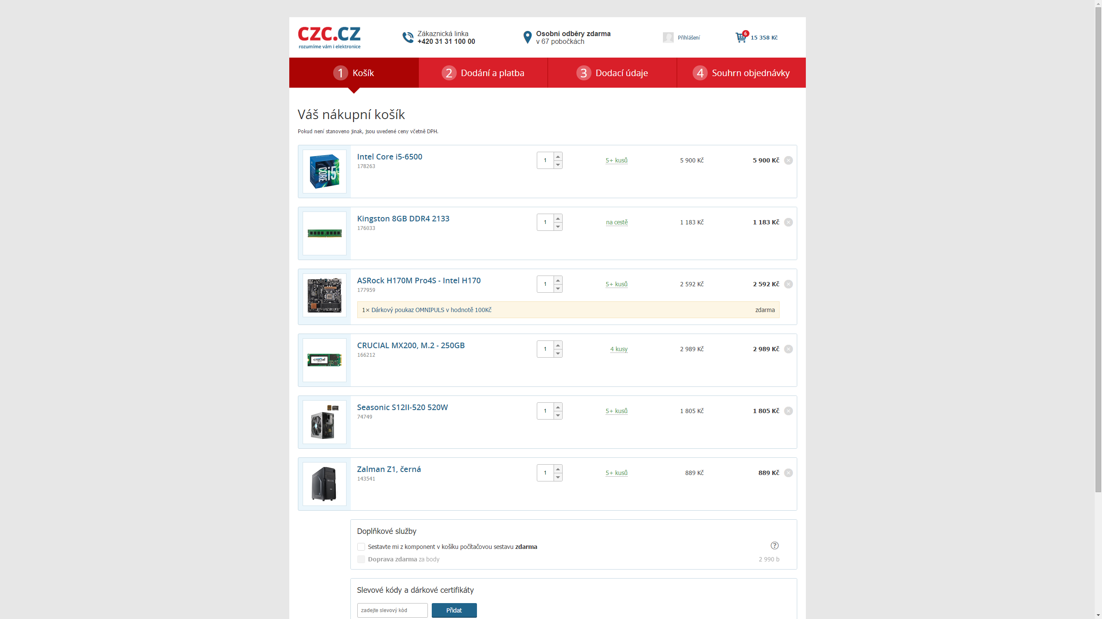This screenshot has height=619, width=1102.
Task: Open Crucial SSD product image
Action: click(325, 360)
